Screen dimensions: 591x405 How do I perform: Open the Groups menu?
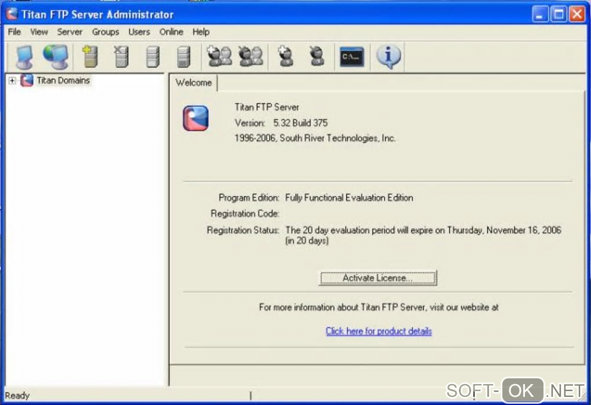coord(105,32)
